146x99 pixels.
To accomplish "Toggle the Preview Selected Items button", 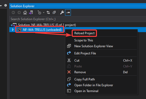I will click(68, 12).
